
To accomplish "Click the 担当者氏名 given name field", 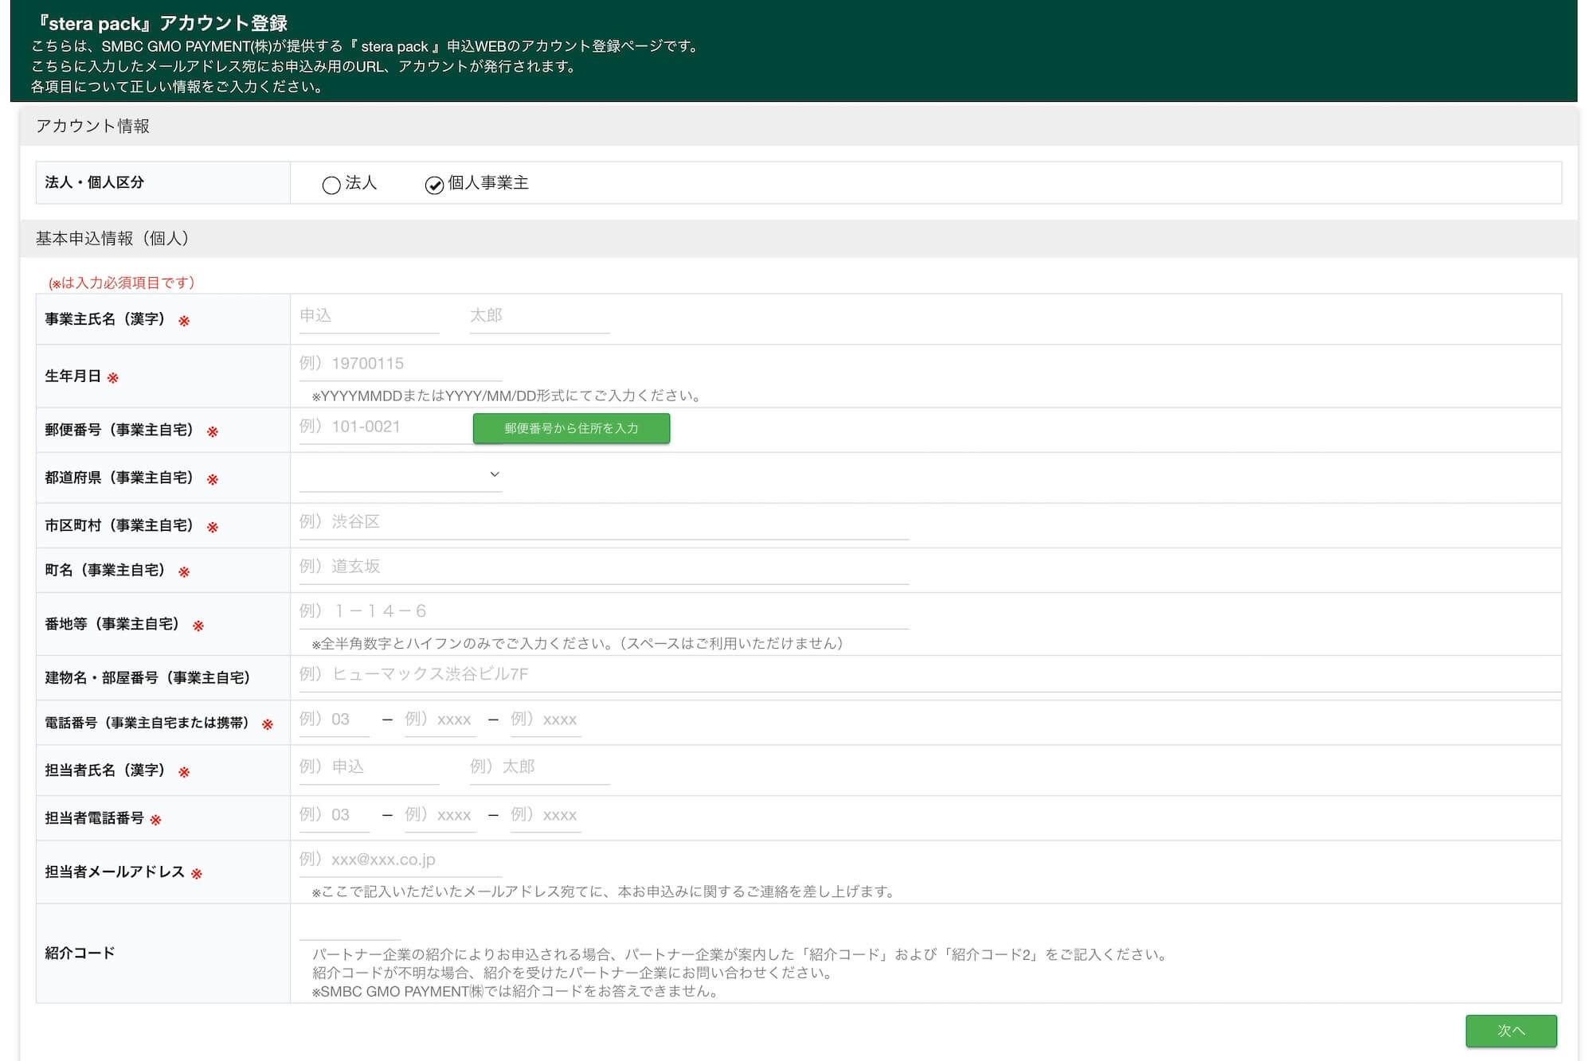I will coord(539,767).
